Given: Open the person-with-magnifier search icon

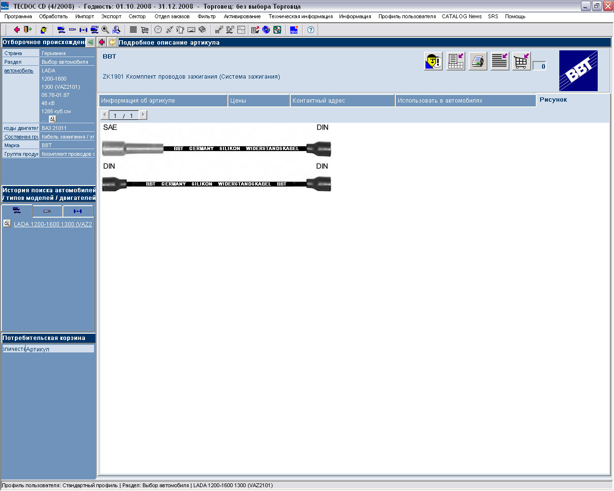Looking at the screenshot, I should 117,30.
